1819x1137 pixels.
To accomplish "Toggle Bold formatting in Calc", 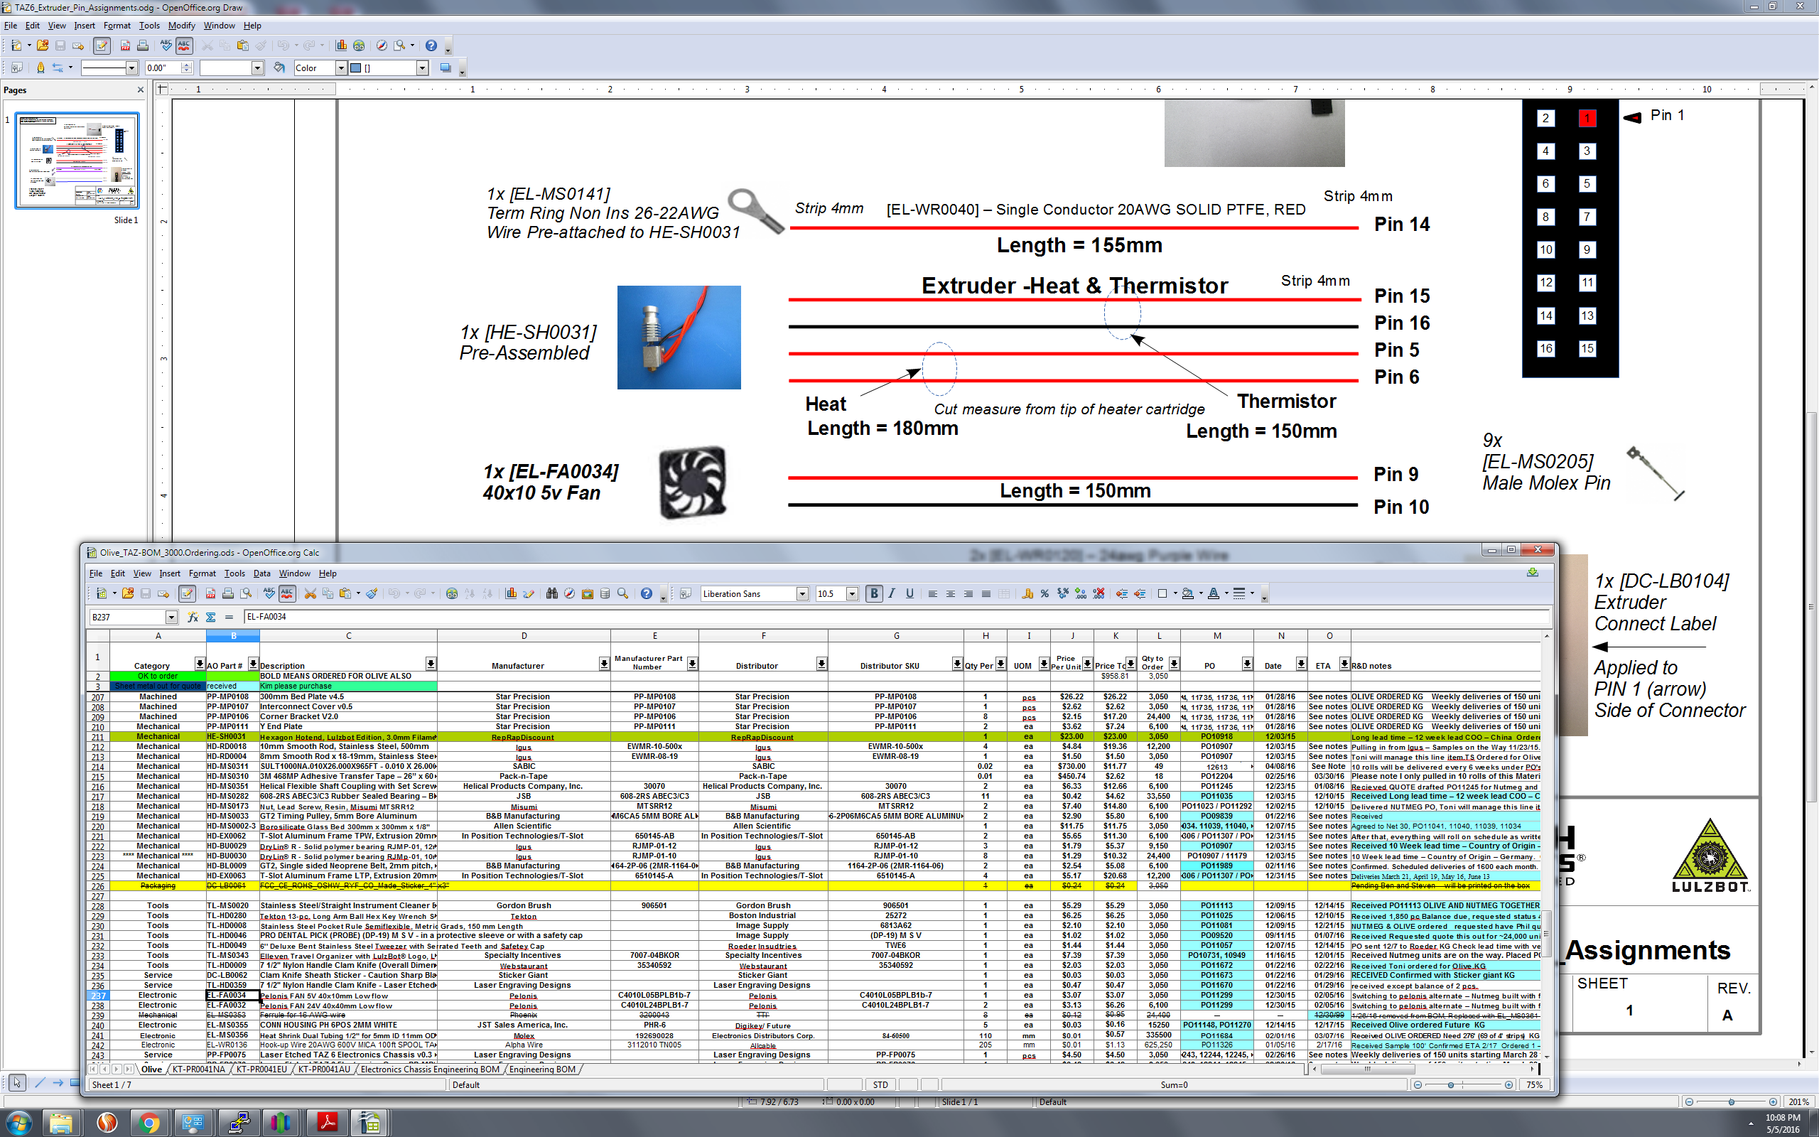I will pyautogui.click(x=873, y=594).
